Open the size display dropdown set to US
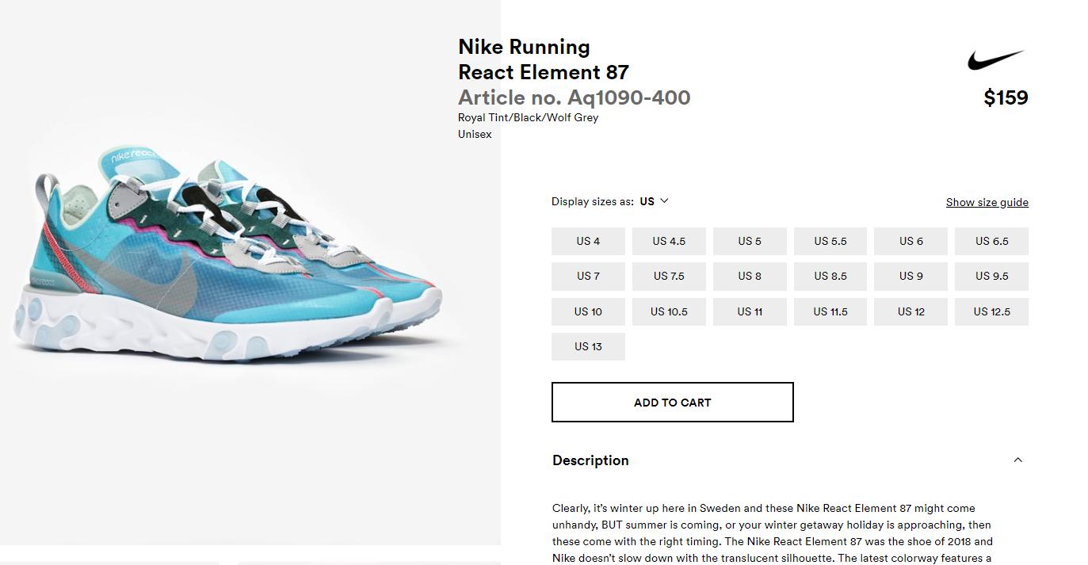 point(655,201)
